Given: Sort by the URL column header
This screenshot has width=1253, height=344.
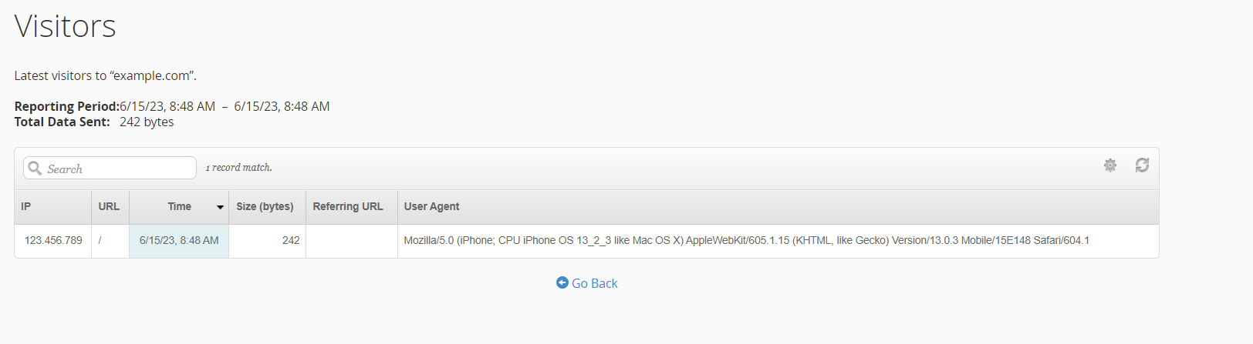Looking at the screenshot, I should pos(109,206).
